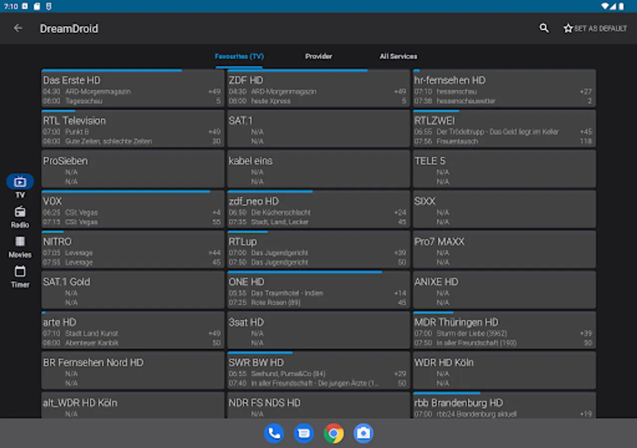Tap the VOX progress bar
Screen dimensions: 637x448
point(126,191)
